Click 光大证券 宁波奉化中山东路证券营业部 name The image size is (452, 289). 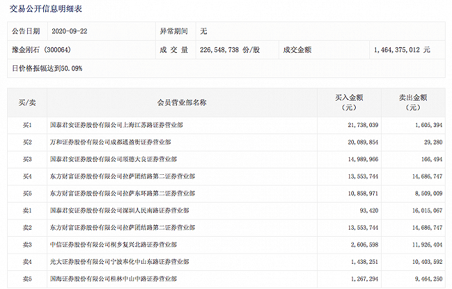(119, 262)
